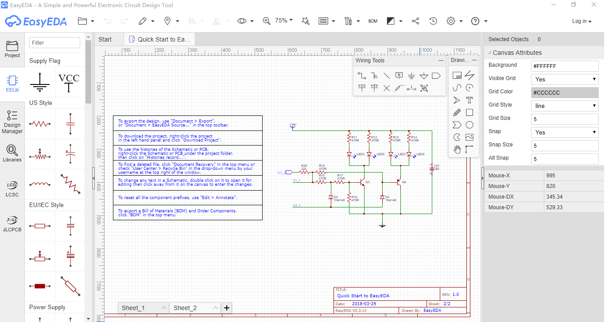This screenshot has height=322, width=605.
Task: Select the Bus tool in Wiring Tools
Action: click(374, 76)
